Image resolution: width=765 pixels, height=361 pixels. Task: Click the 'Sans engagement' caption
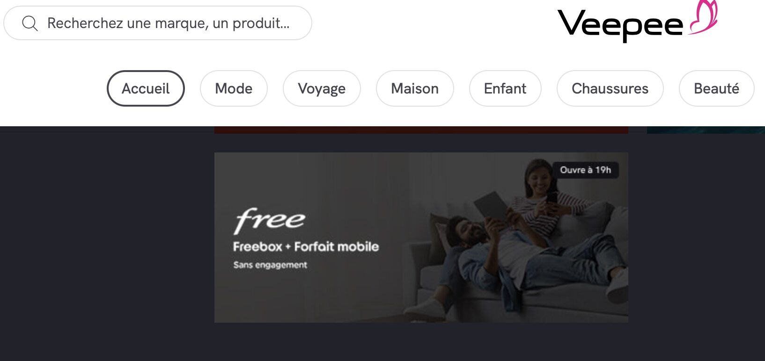click(x=270, y=265)
